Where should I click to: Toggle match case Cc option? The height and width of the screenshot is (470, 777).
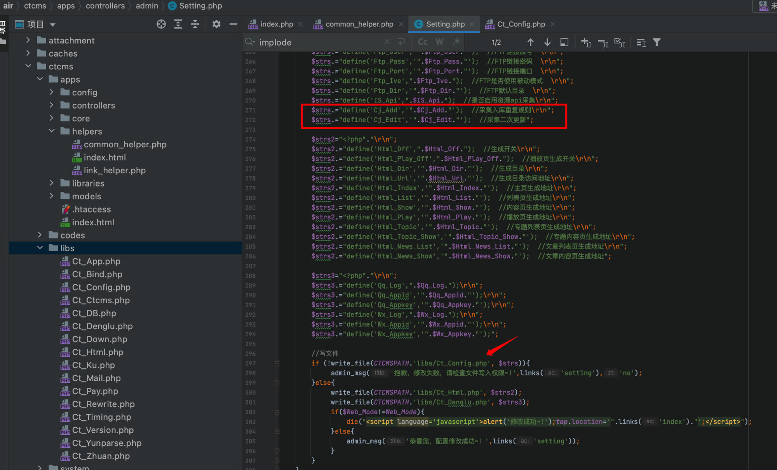click(423, 42)
